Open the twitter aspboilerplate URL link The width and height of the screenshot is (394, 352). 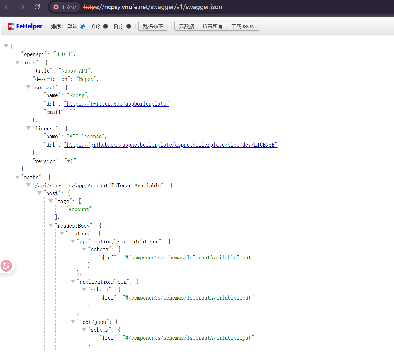[116, 104]
